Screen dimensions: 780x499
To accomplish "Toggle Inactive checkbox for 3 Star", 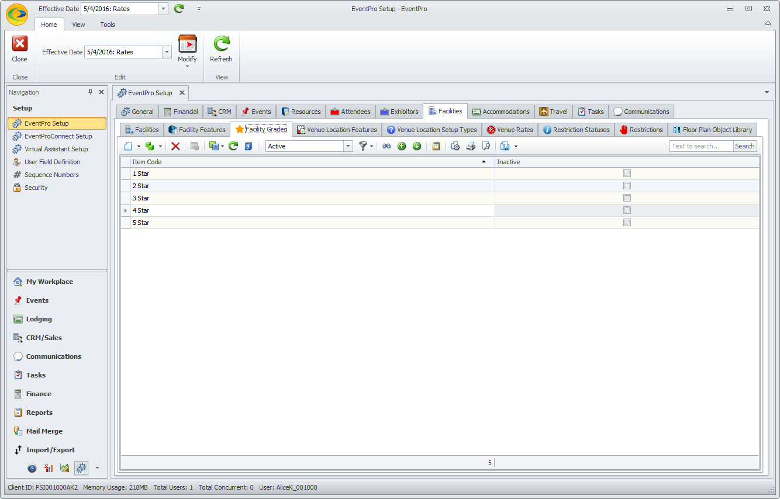I will coord(627,198).
